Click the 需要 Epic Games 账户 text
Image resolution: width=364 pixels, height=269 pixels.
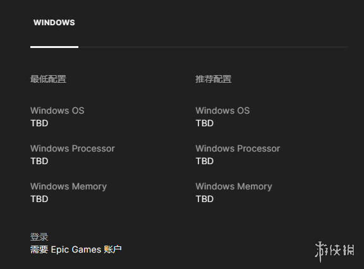pyautogui.click(x=76, y=250)
